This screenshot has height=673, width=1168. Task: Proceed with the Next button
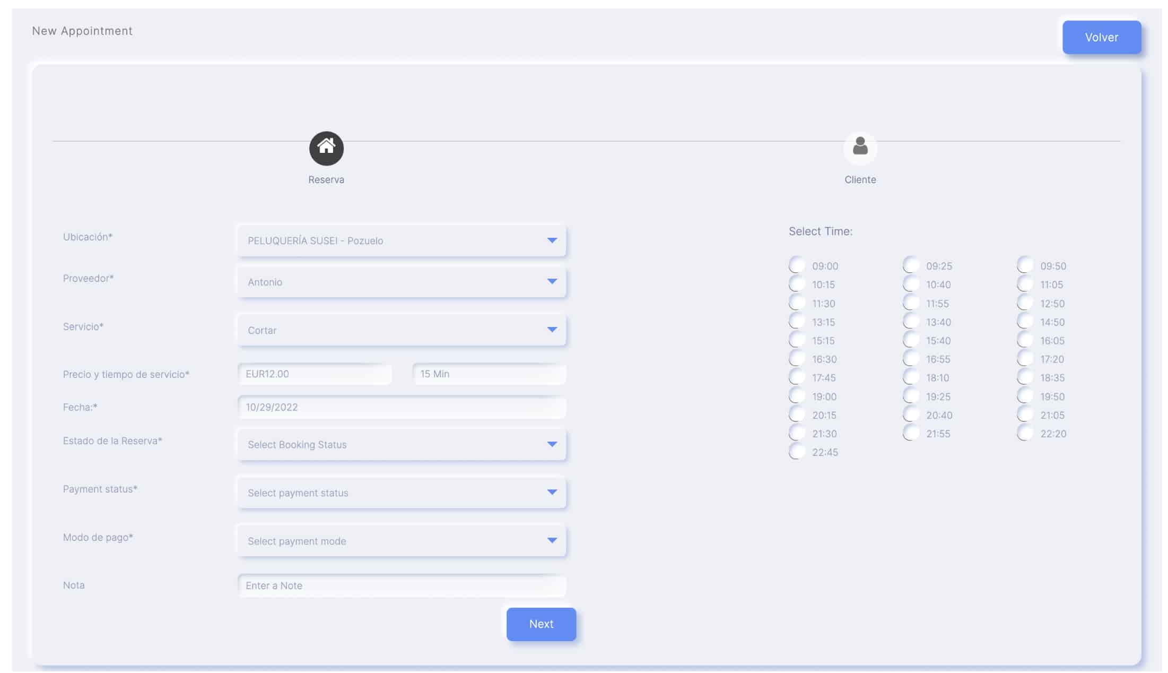pyautogui.click(x=541, y=624)
